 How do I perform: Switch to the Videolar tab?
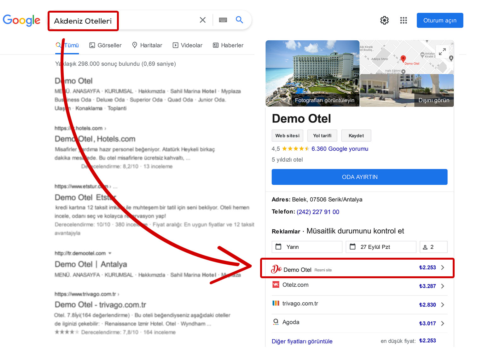(188, 45)
